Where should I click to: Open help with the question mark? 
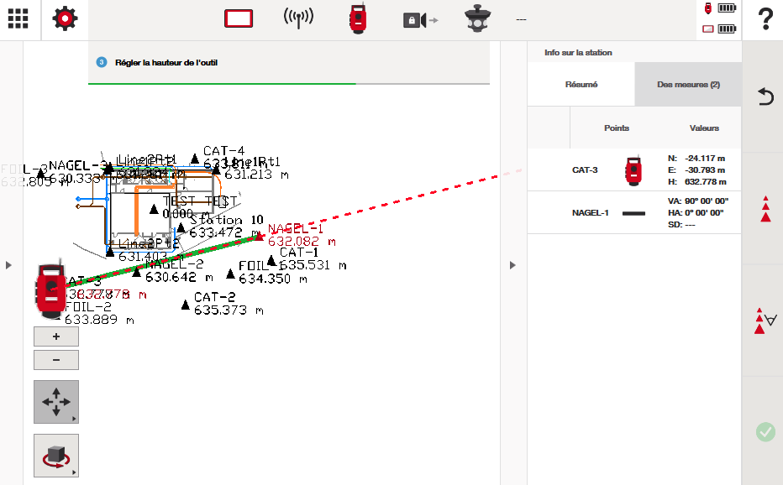(765, 19)
